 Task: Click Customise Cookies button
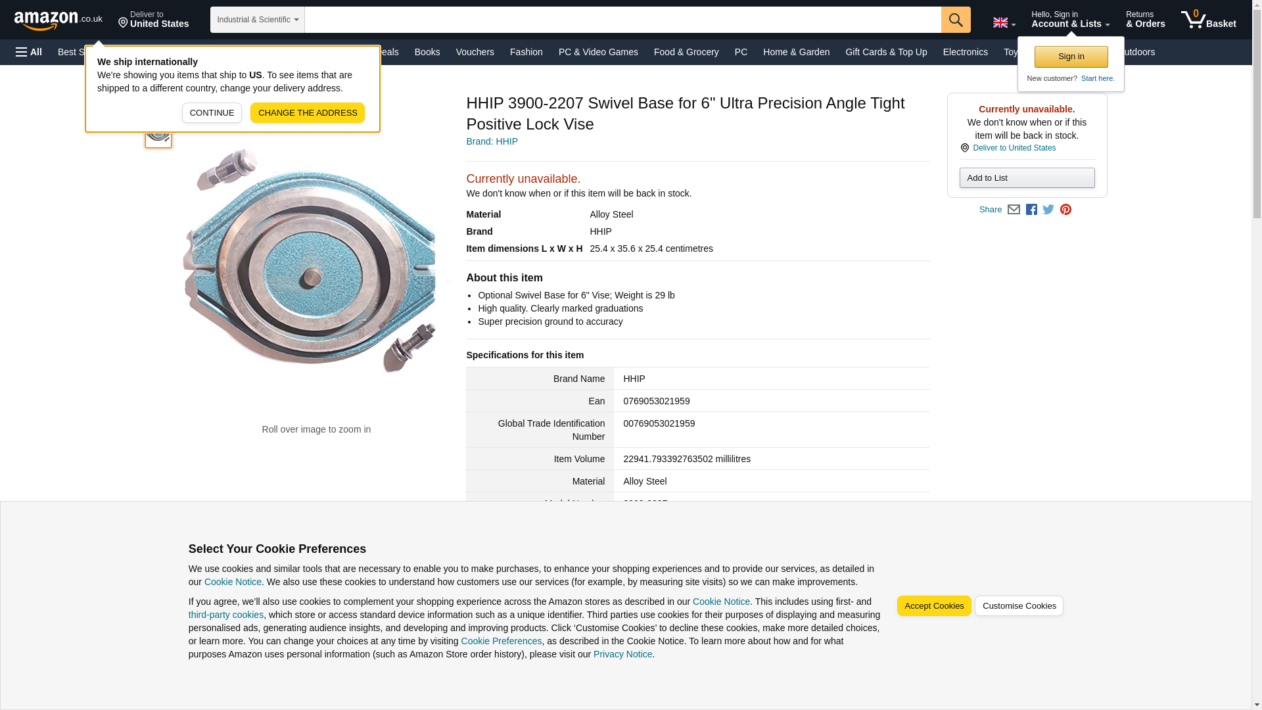point(1018,605)
